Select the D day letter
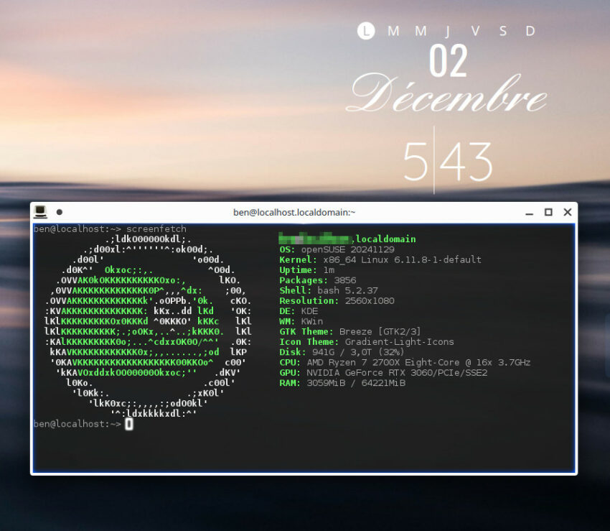610x531 pixels. coord(530,30)
